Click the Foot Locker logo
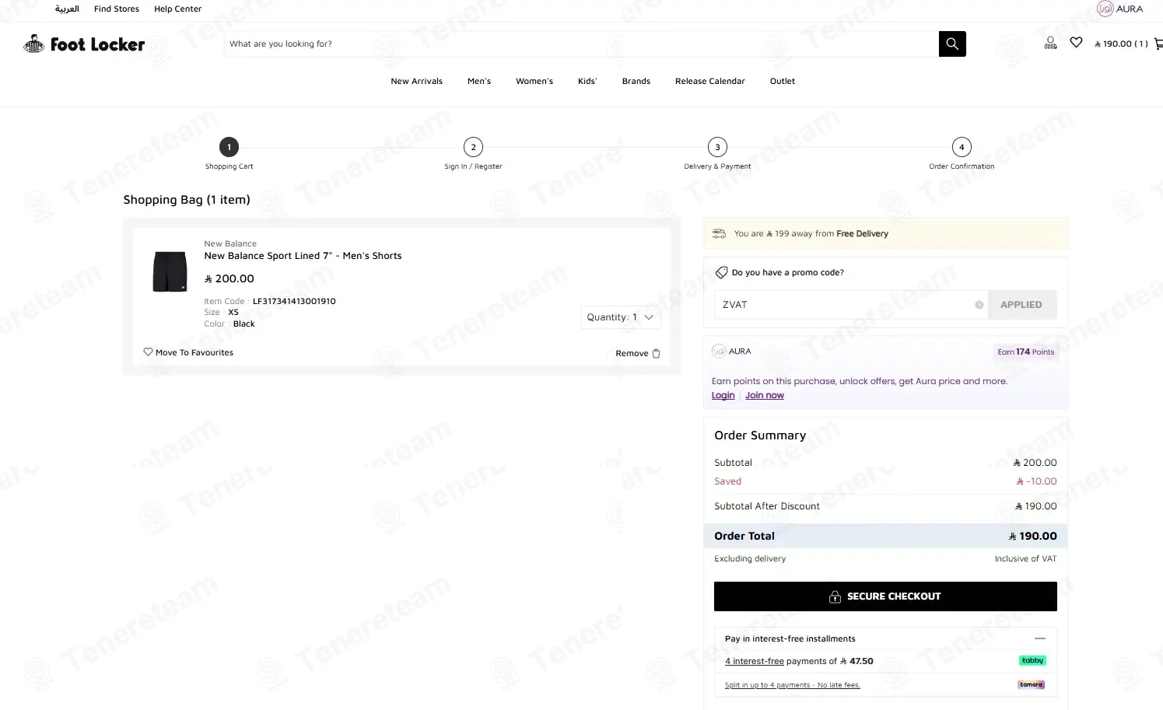This screenshot has width=1163, height=710. pos(84,44)
